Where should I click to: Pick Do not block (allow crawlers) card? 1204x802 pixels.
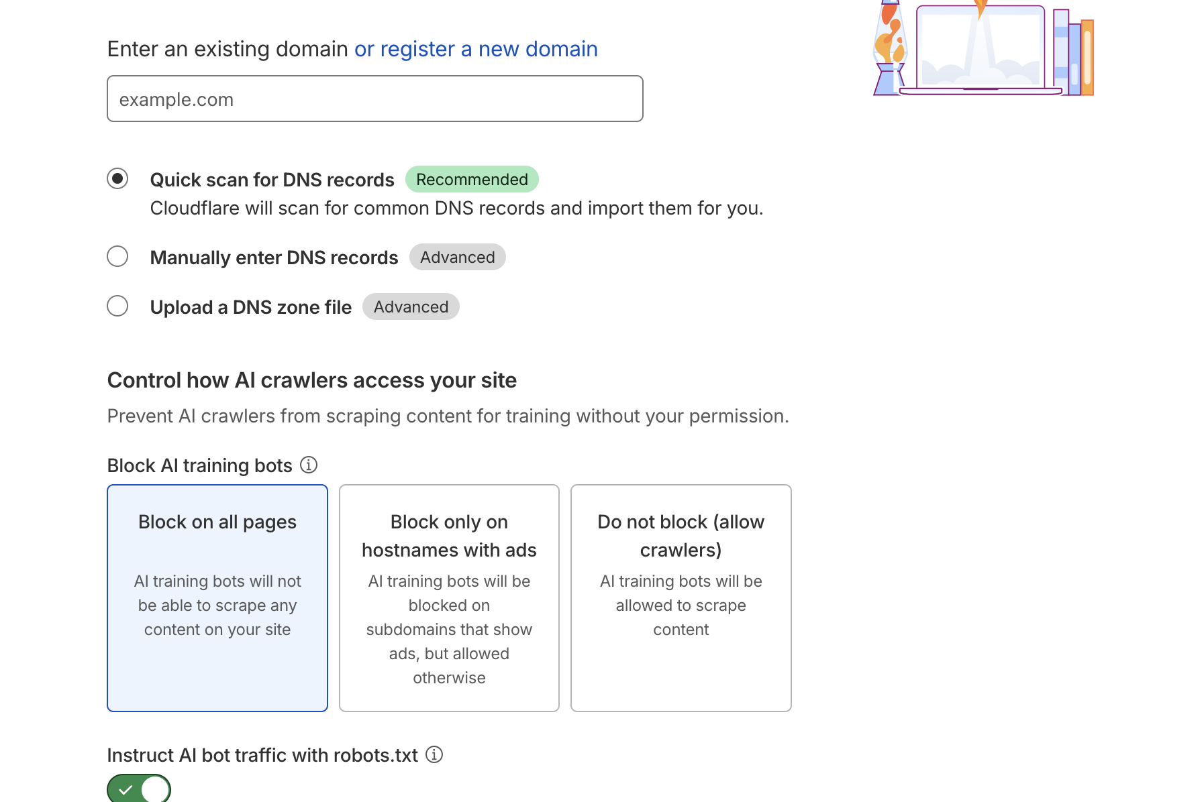tap(681, 597)
